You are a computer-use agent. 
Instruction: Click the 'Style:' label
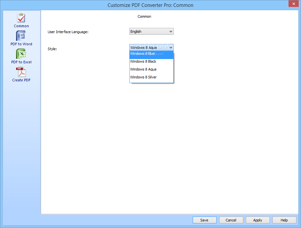point(52,49)
